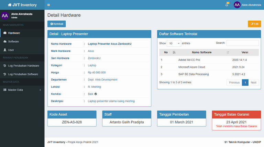Click Laptop Presenter Asus ZenbookU value

[110, 44]
